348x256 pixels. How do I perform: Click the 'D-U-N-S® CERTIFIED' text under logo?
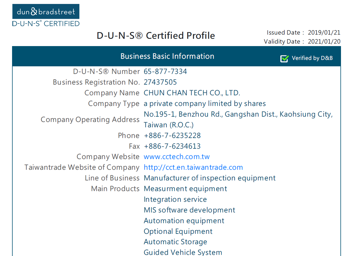pyautogui.click(x=46, y=23)
